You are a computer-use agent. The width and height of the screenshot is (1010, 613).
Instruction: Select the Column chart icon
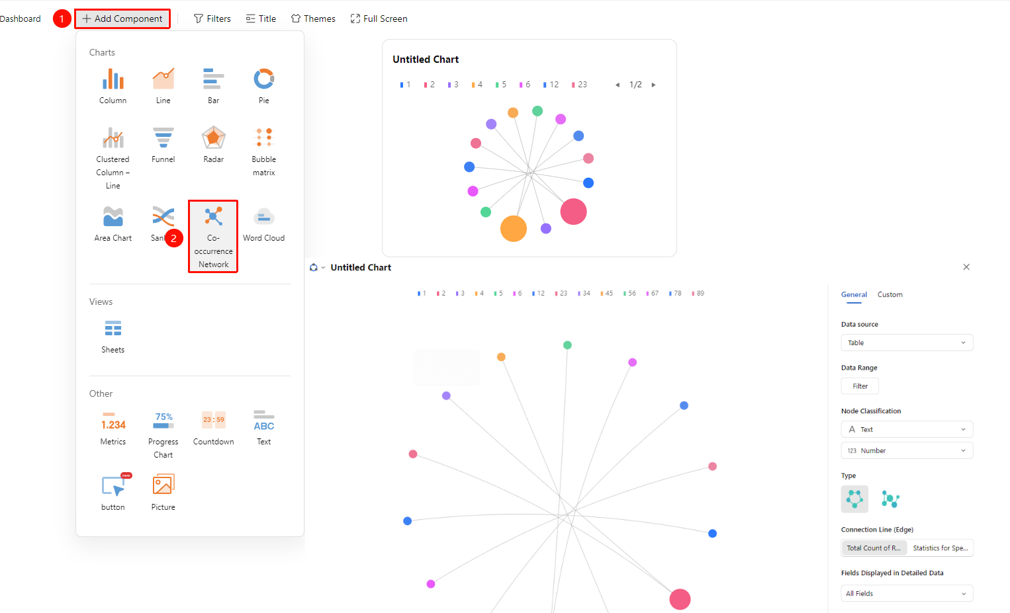[x=113, y=79]
